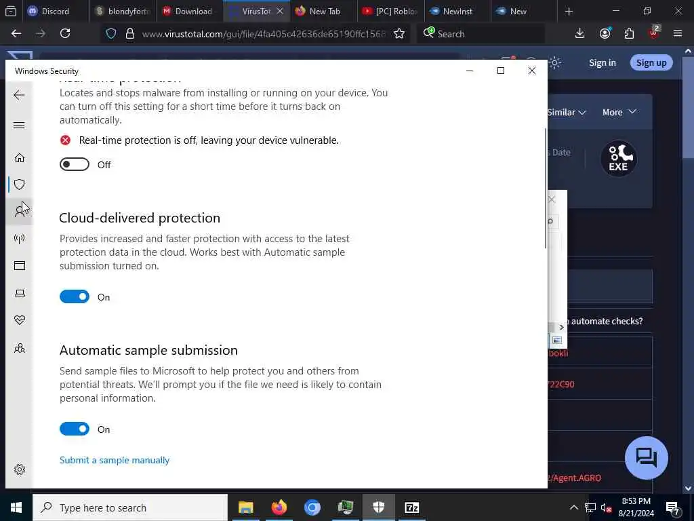The image size is (694, 521).
Task: Open the Firefox application menu
Action: pos(678,33)
